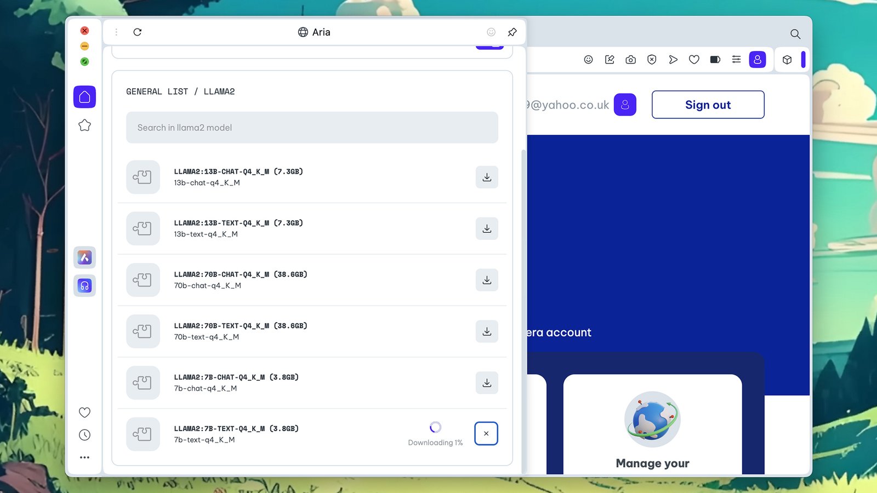Click the LLAMA2:7B-CHAT-Q4_K_M (3.8GB) title
Image resolution: width=877 pixels, height=493 pixels.
236,377
